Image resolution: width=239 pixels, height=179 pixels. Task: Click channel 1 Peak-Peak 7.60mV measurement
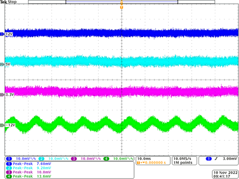pos(29,164)
